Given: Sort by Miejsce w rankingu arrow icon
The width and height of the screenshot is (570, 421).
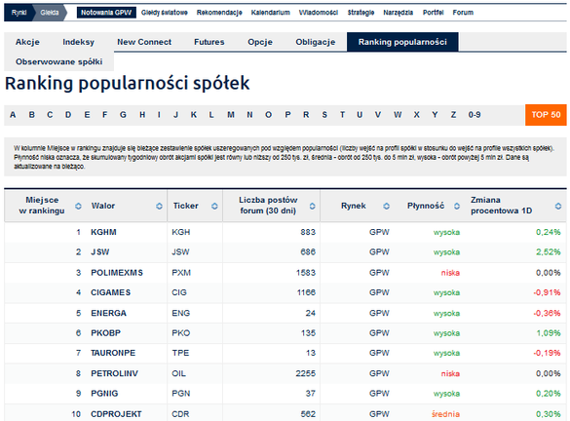Looking at the screenshot, I should 78,207.
